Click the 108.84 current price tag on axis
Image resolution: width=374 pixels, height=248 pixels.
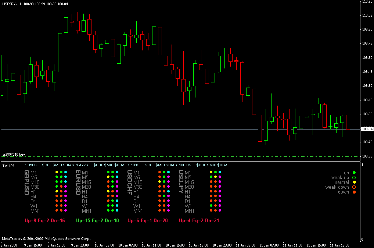click(x=367, y=129)
